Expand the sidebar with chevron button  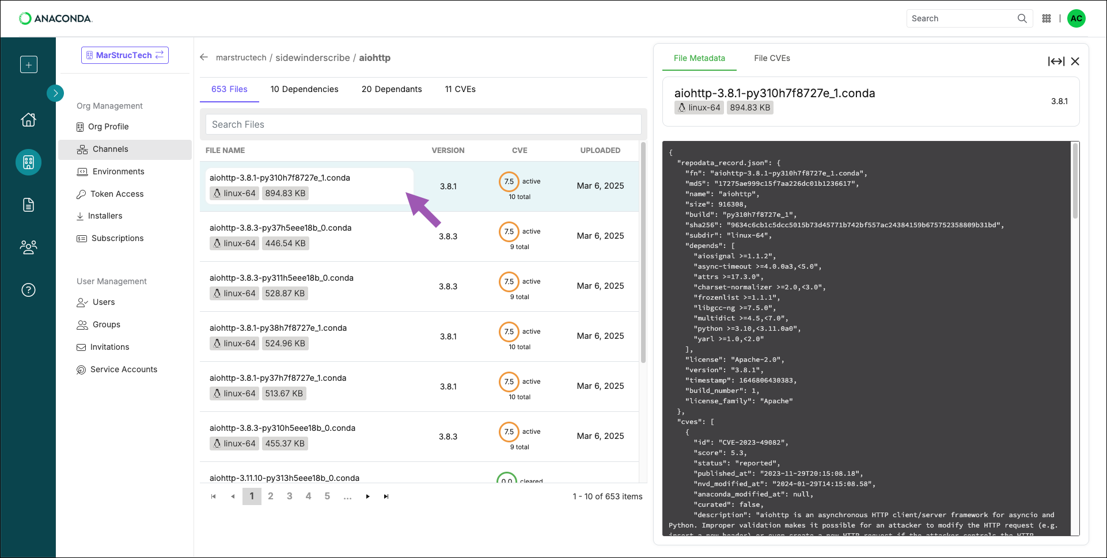(x=55, y=93)
